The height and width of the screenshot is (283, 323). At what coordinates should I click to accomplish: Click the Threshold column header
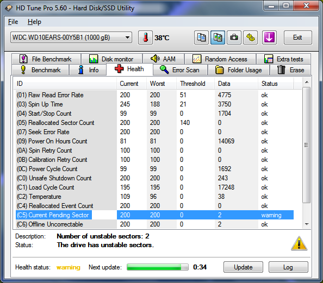(x=196, y=84)
